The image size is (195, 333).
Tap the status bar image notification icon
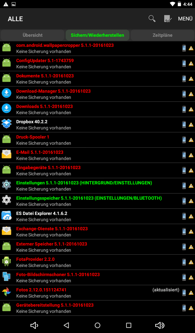[x=14, y=4]
